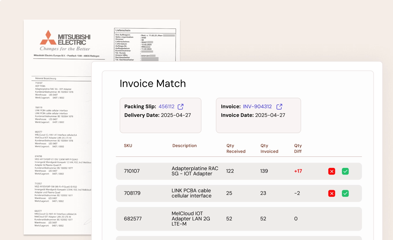Sort the table by Qty Diff column

[298, 148]
